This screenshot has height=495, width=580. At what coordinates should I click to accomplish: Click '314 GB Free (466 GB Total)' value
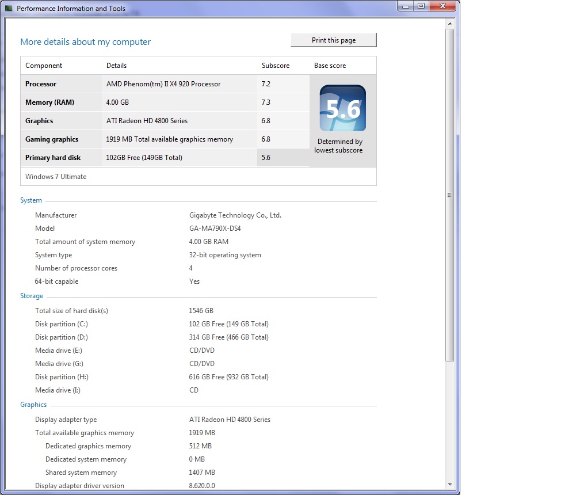[x=228, y=337]
